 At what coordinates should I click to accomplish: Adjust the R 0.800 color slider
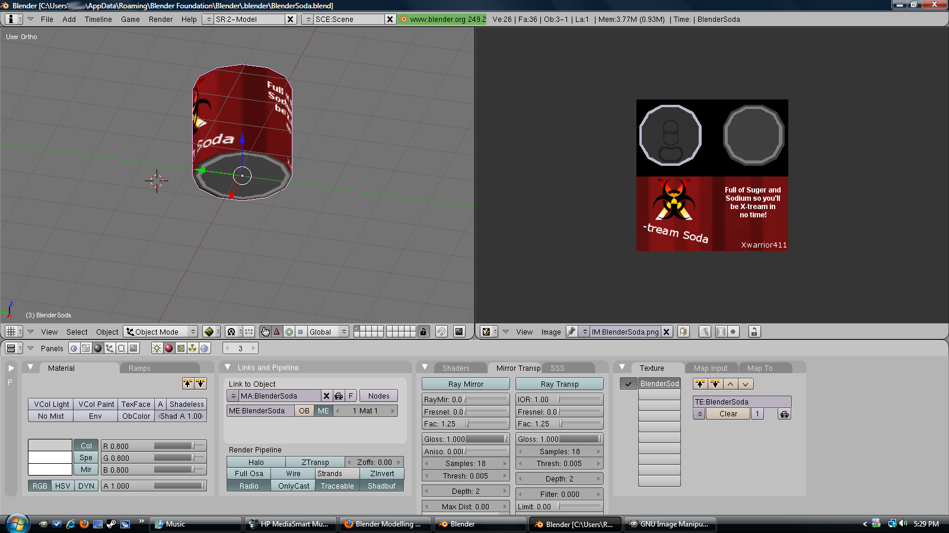[154, 446]
